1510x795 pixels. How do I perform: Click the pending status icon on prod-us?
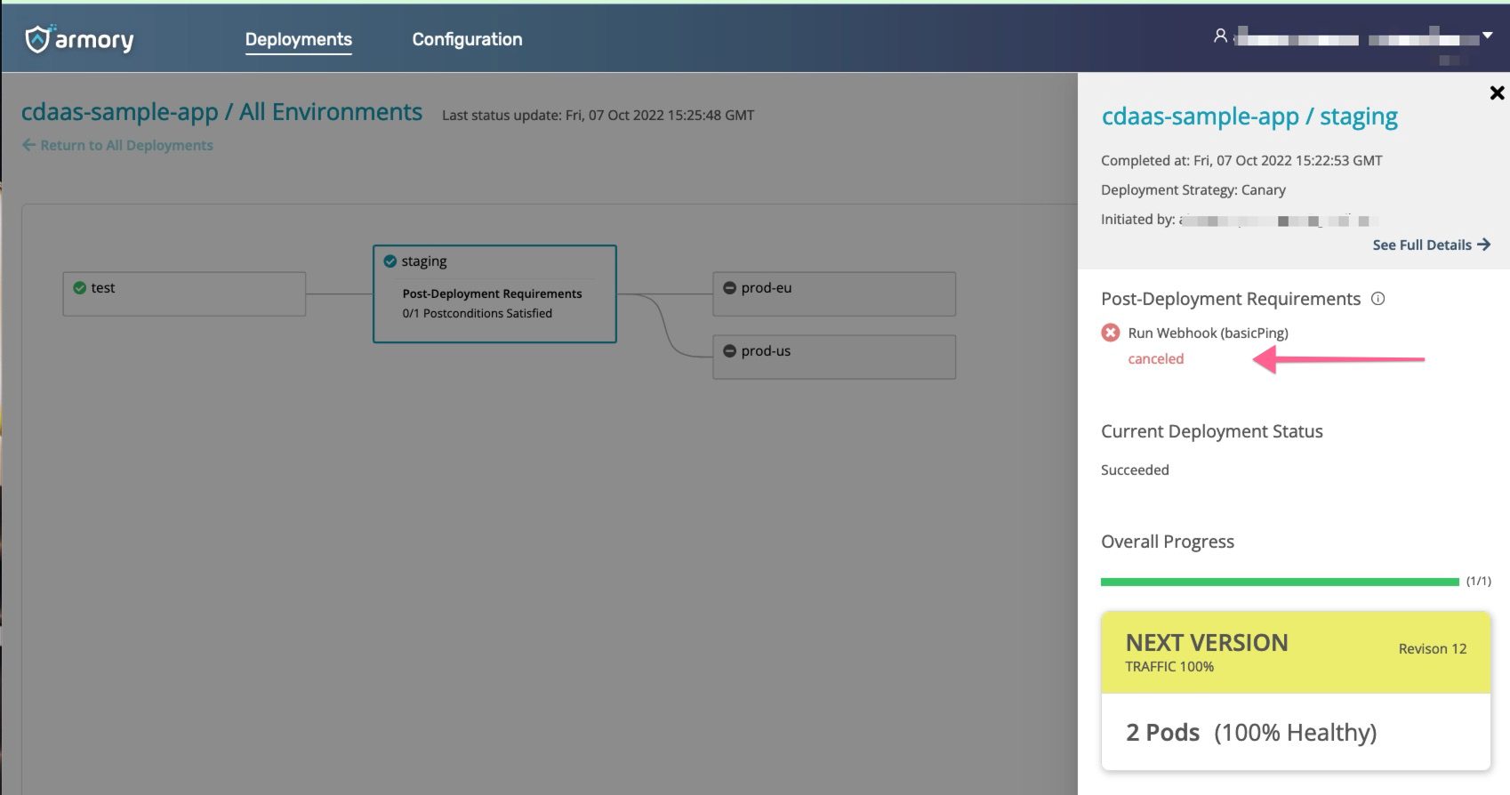pyautogui.click(x=729, y=351)
